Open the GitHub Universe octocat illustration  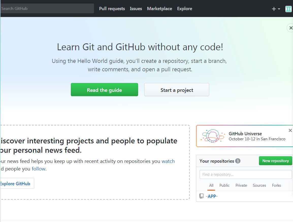pyautogui.click(x=213, y=136)
